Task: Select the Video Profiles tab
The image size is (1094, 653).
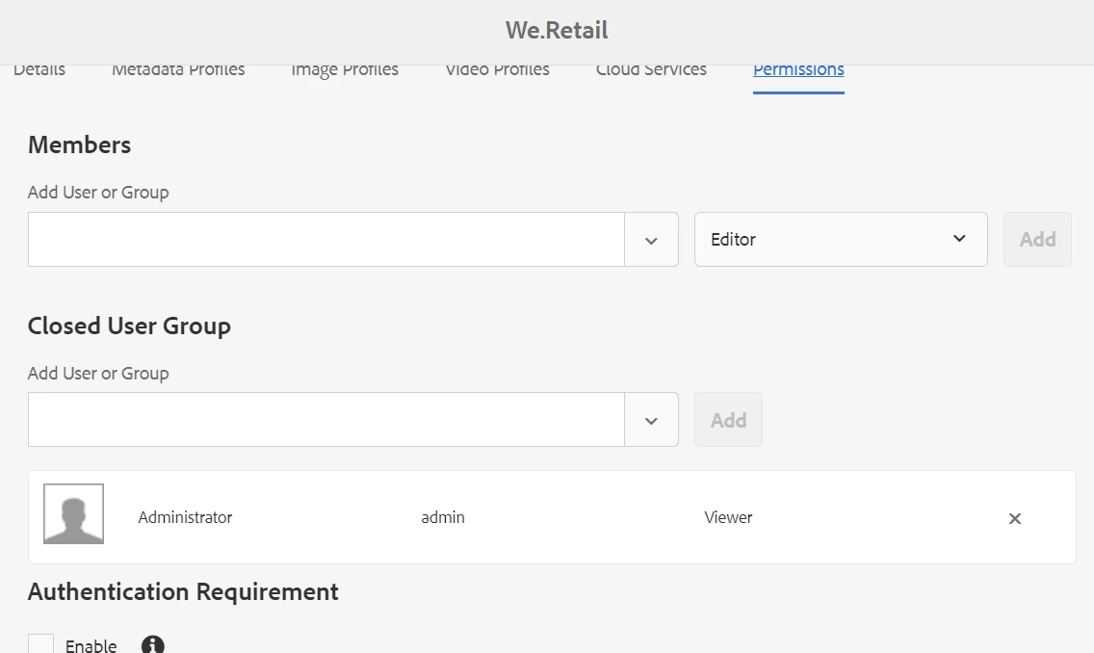Action: click(498, 69)
